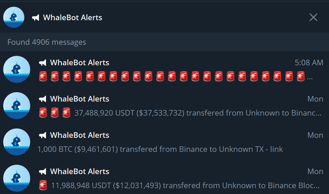The height and width of the screenshot is (194, 329).
Task: Click megaphone icon beside 37,488,920 USDT result
Action: click(43, 99)
